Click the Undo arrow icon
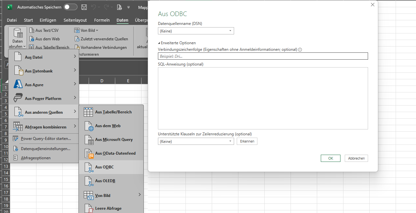416x213 pixels. pyautogui.click(x=94, y=7)
